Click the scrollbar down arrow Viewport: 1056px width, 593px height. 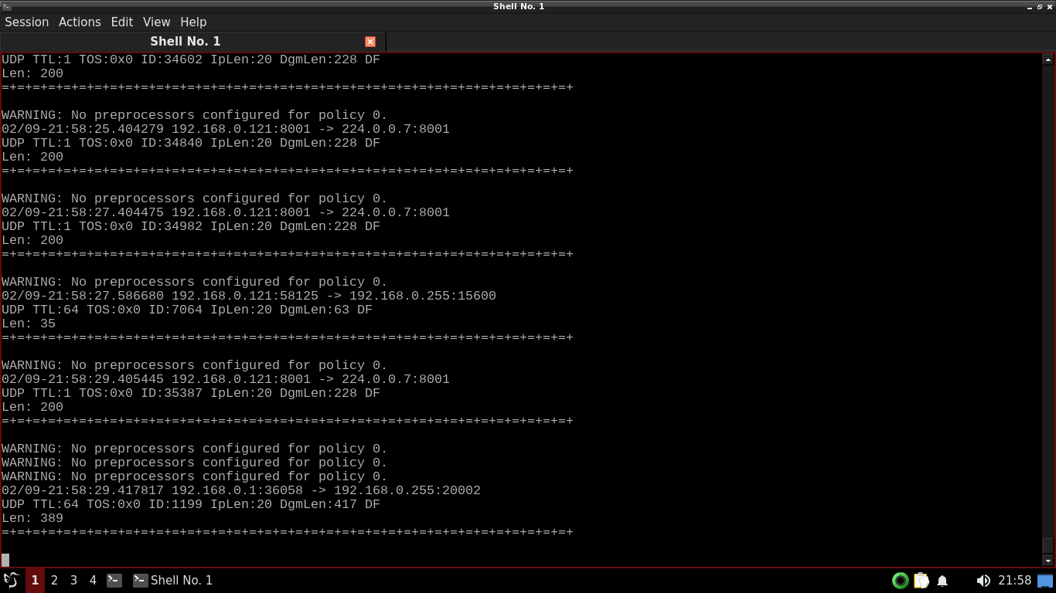(x=1048, y=561)
